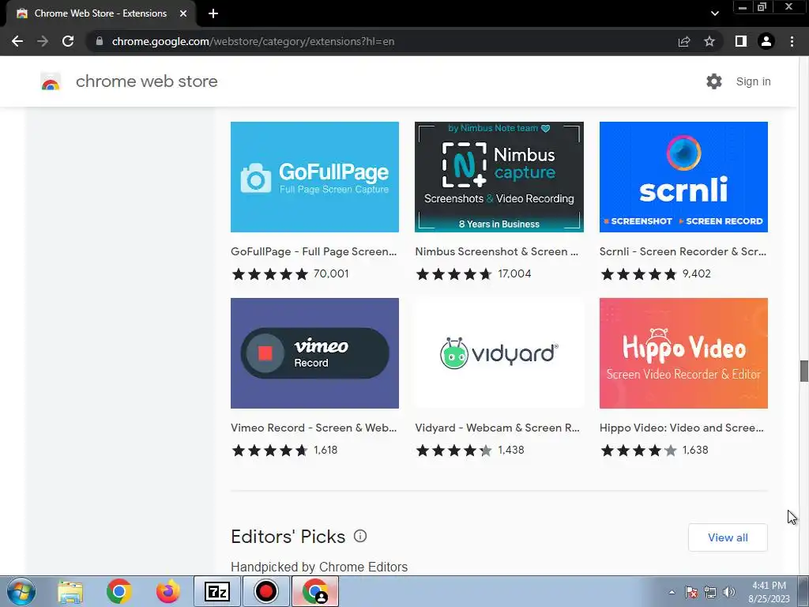
Task: Open Nimbus Screenshot & Screen title
Action: coord(497,251)
